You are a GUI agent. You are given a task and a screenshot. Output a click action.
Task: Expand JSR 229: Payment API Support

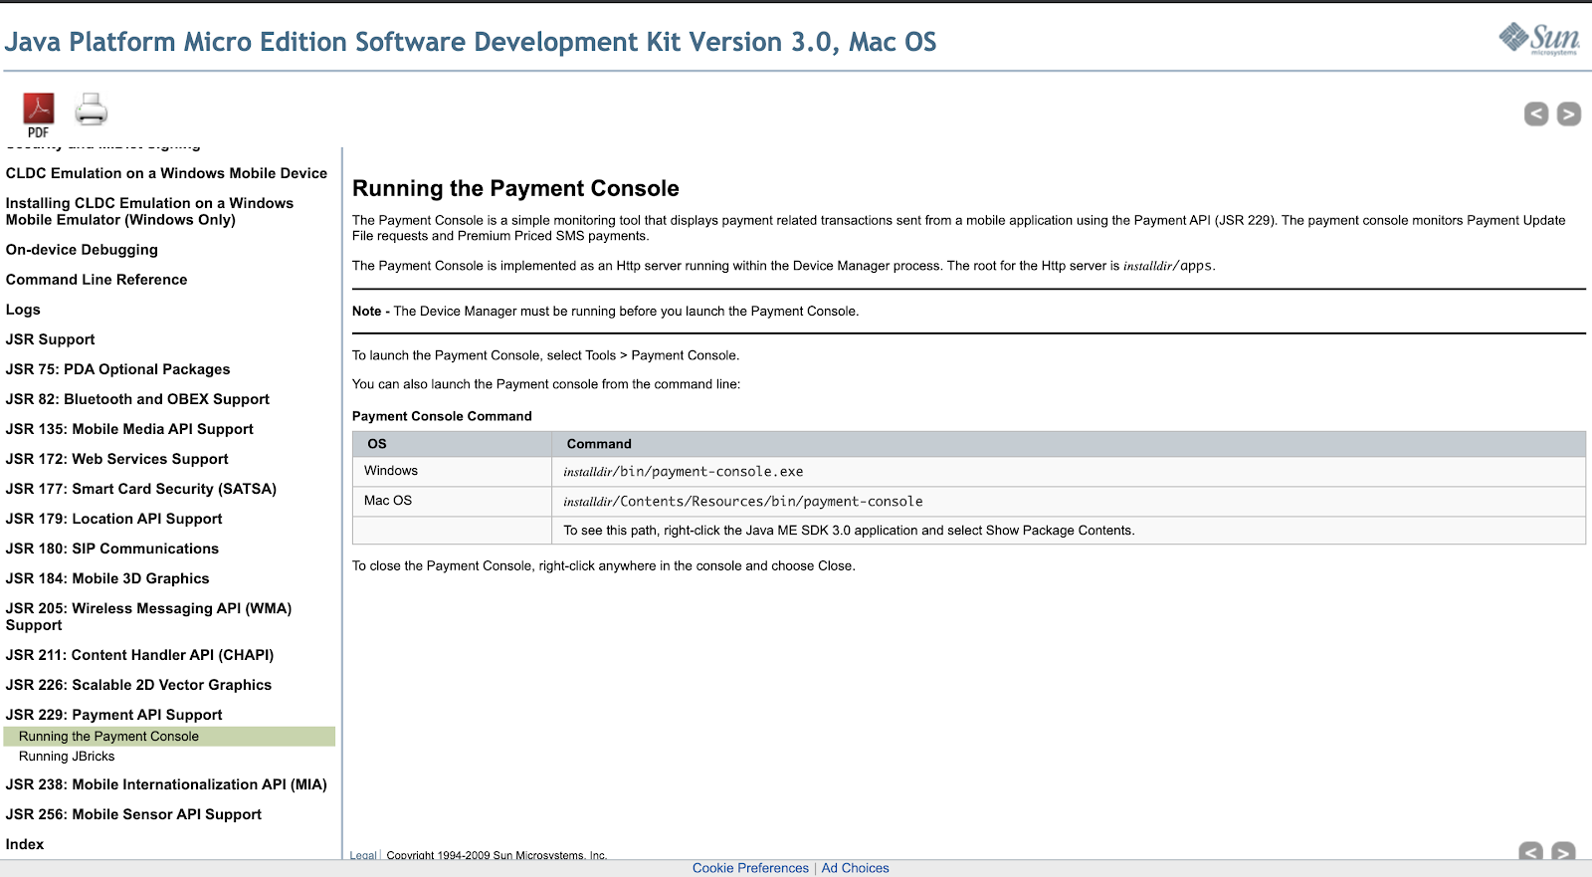coord(113,715)
